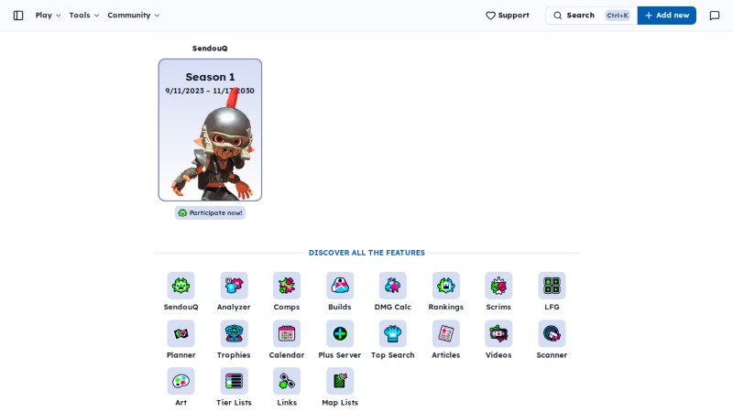Screen dimensions: 733x412
Task: Expand the Play dropdown menu
Action: (x=48, y=16)
